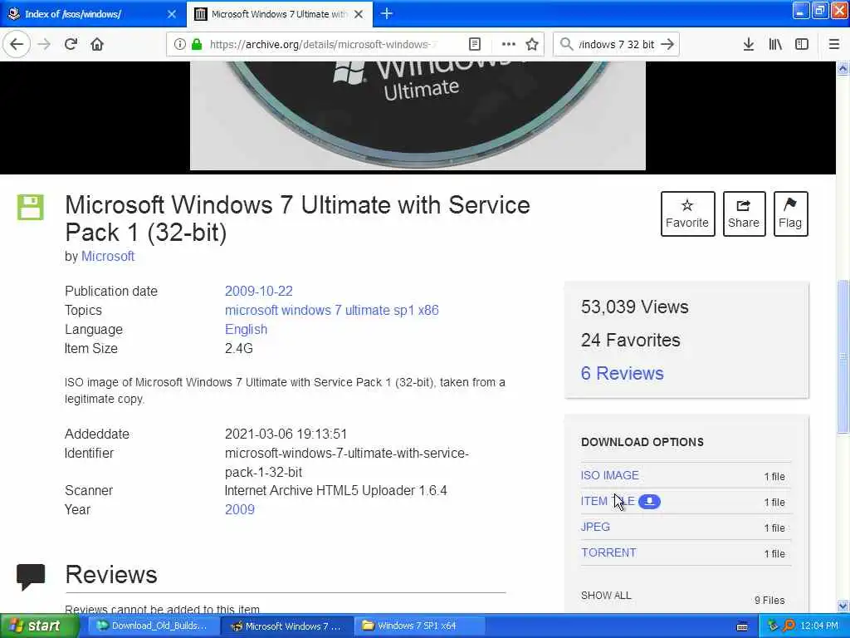Open the library icon in toolbar
Image resolution: width=850 pixels, height=638 pixels.
(x=775, y=44)
